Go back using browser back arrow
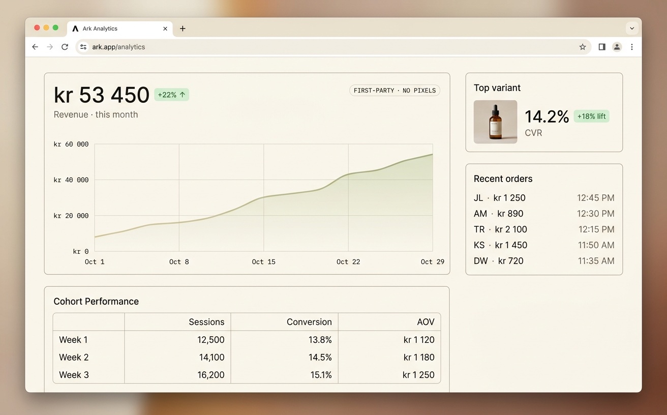Viewport: 667px width, 415px height. 35,47
